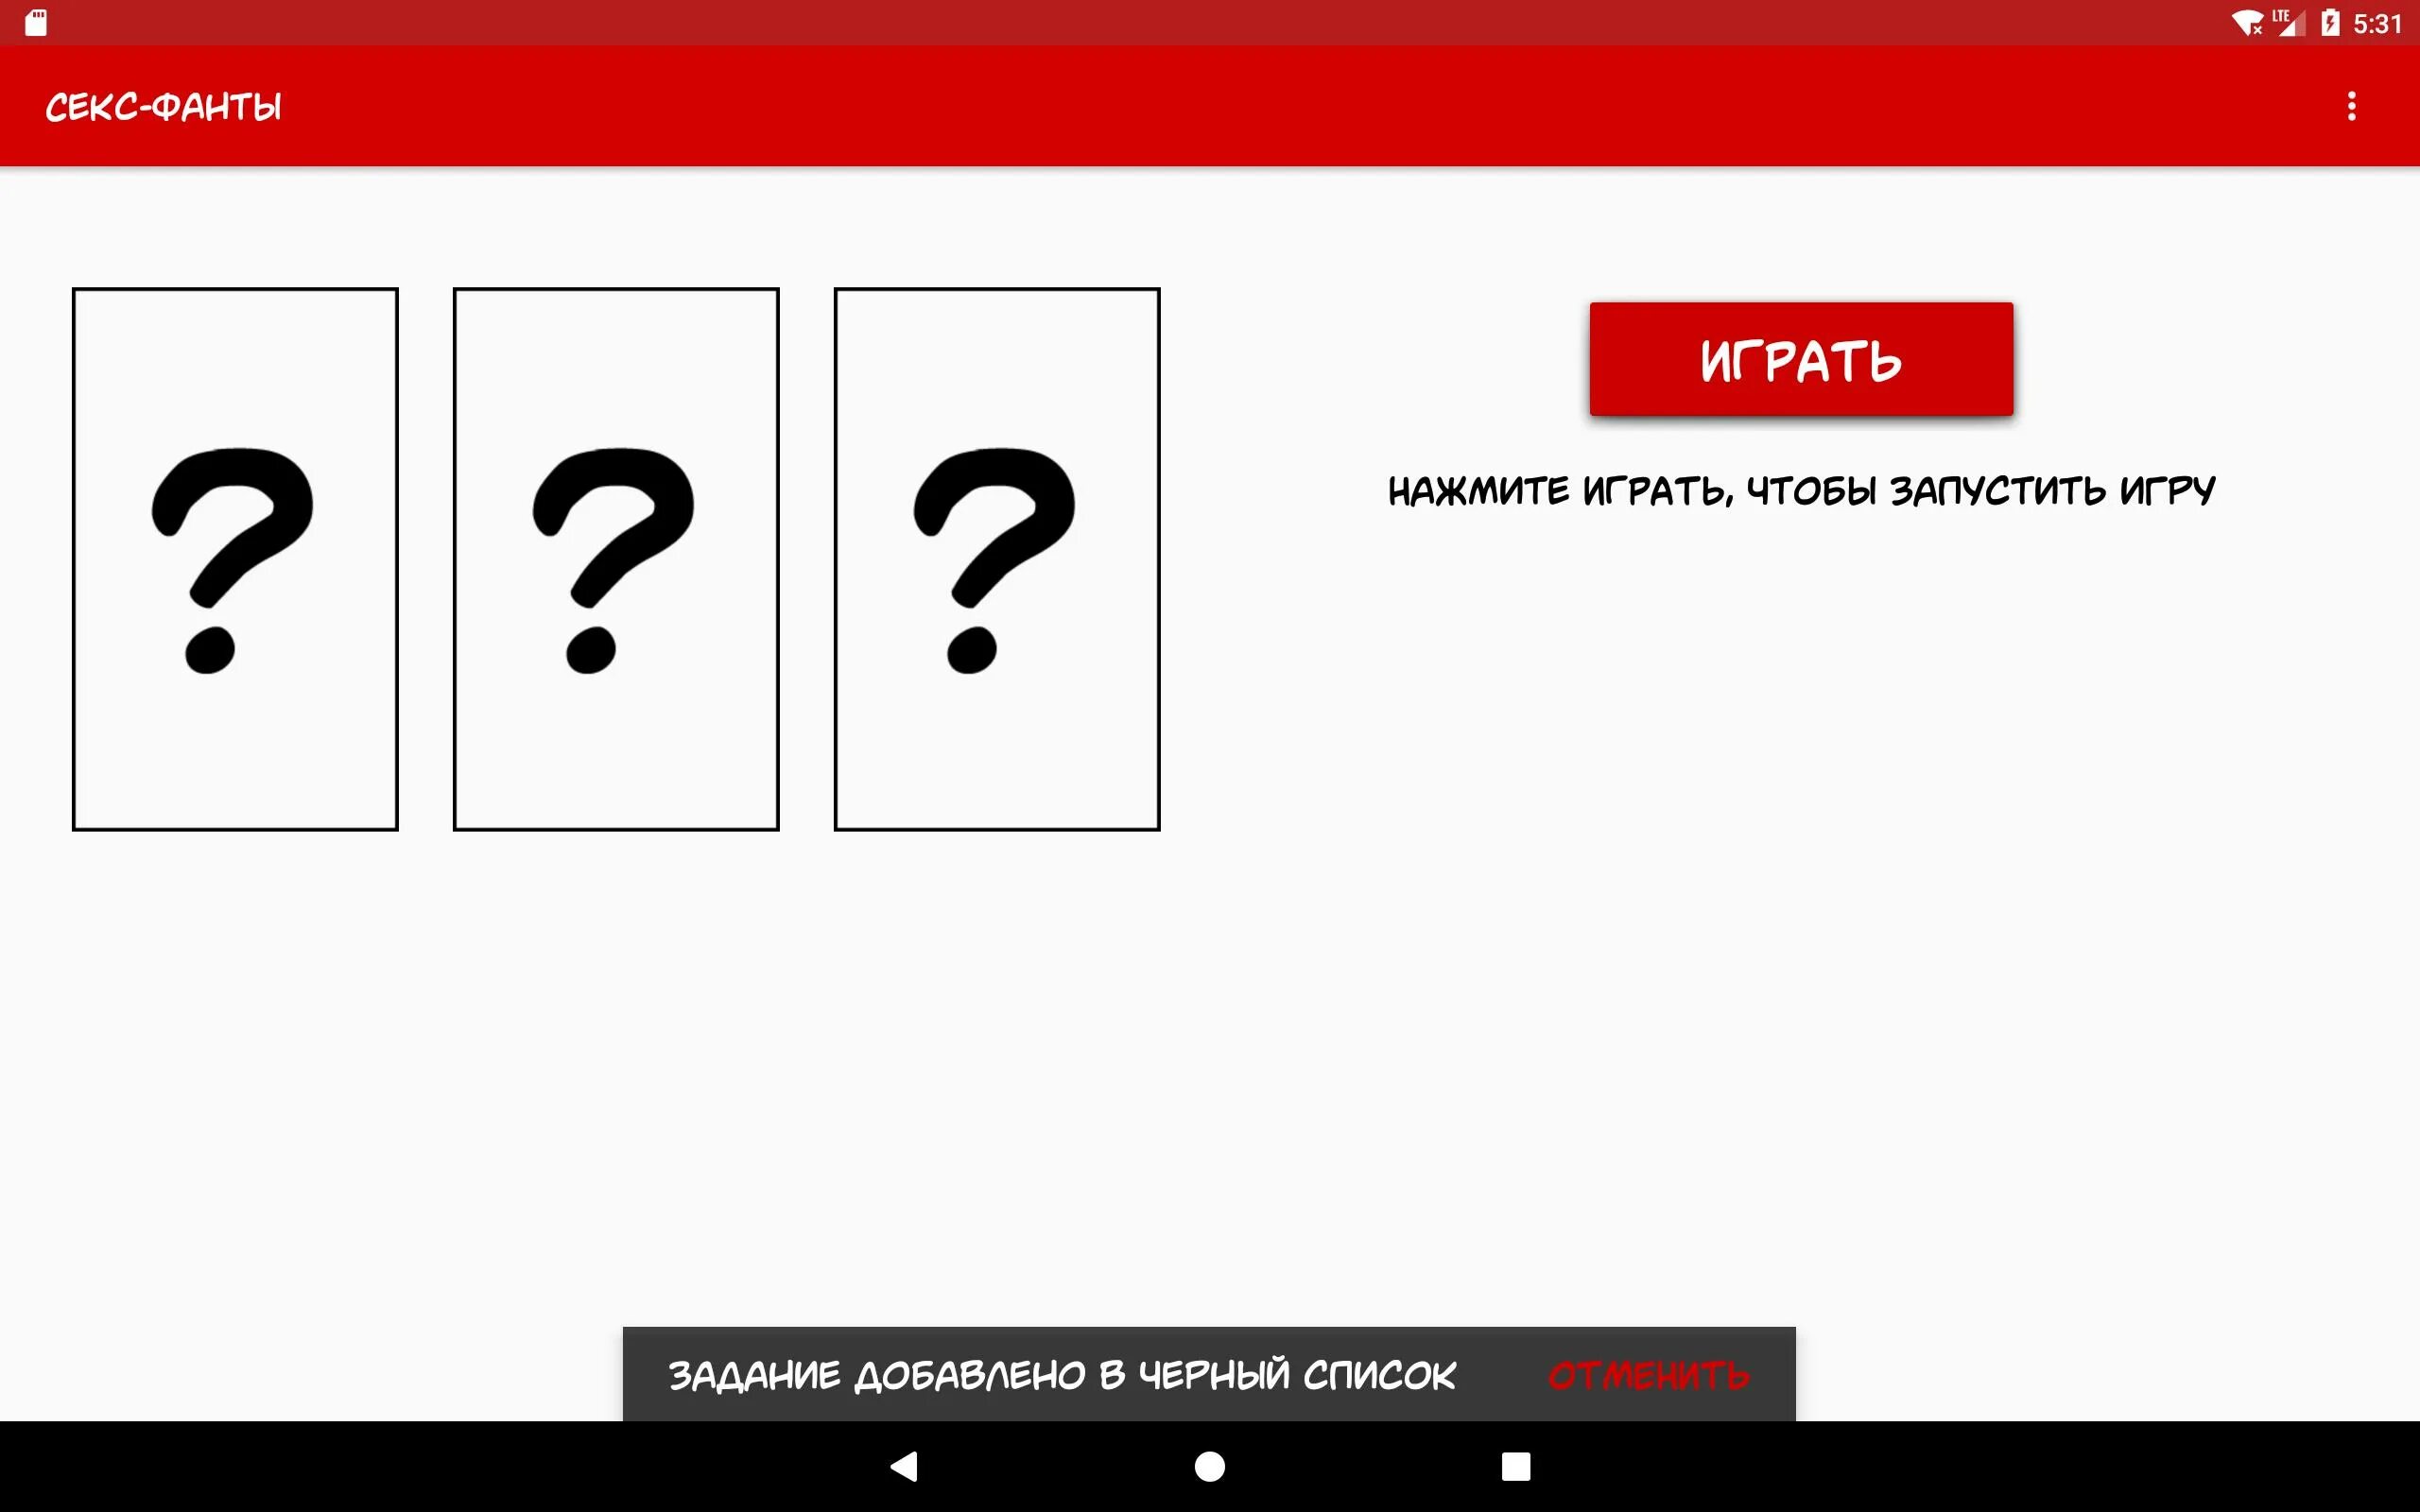The width and height of the screenshot is (2420, 1512).
Task: Select the third question mark card
Action: point(996,559)
